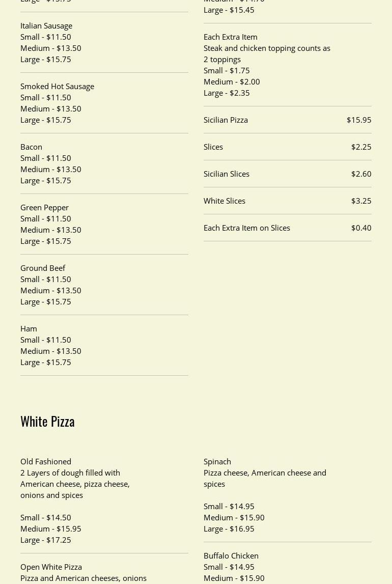Select the Ground Beef item title

point(43,268)
